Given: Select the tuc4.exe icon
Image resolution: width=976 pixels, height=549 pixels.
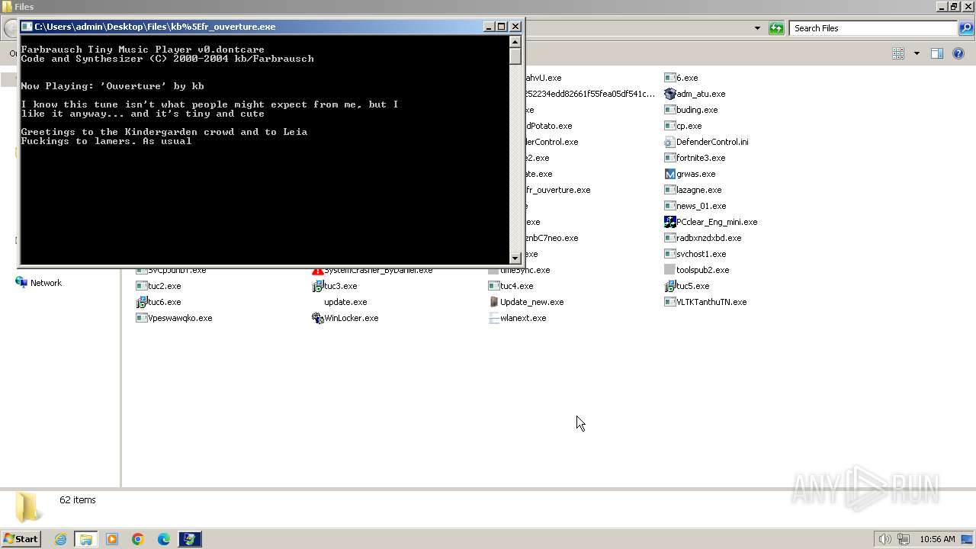Looking at the screenshot, I should (x=493, y=286).
